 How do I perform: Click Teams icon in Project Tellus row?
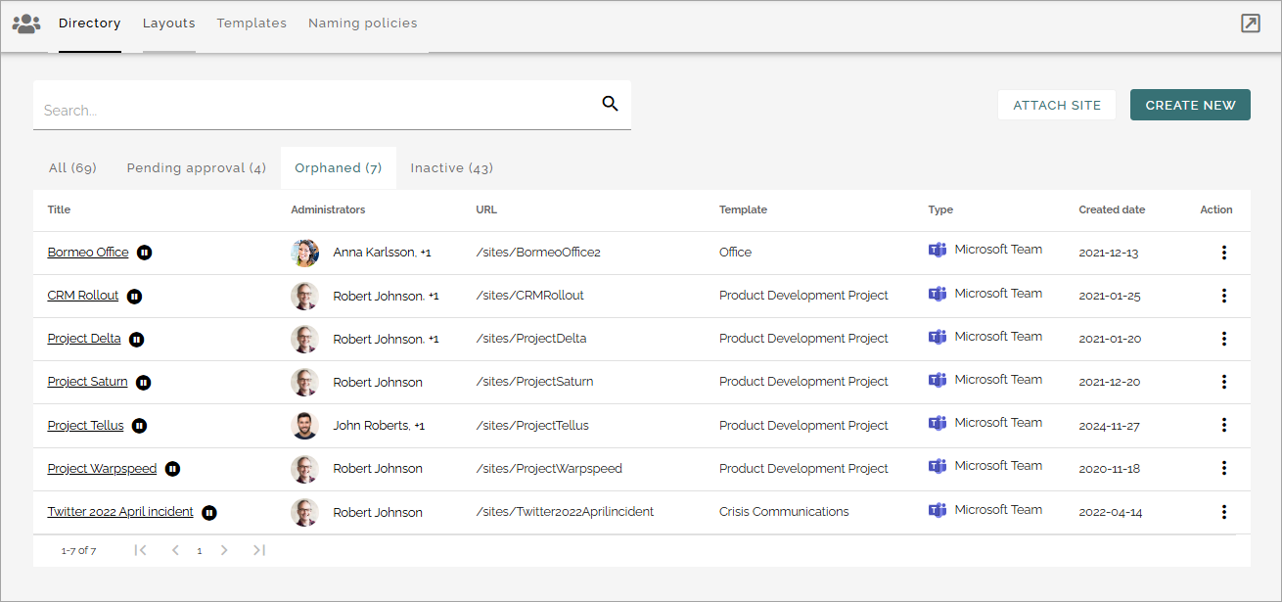point(938,423)
